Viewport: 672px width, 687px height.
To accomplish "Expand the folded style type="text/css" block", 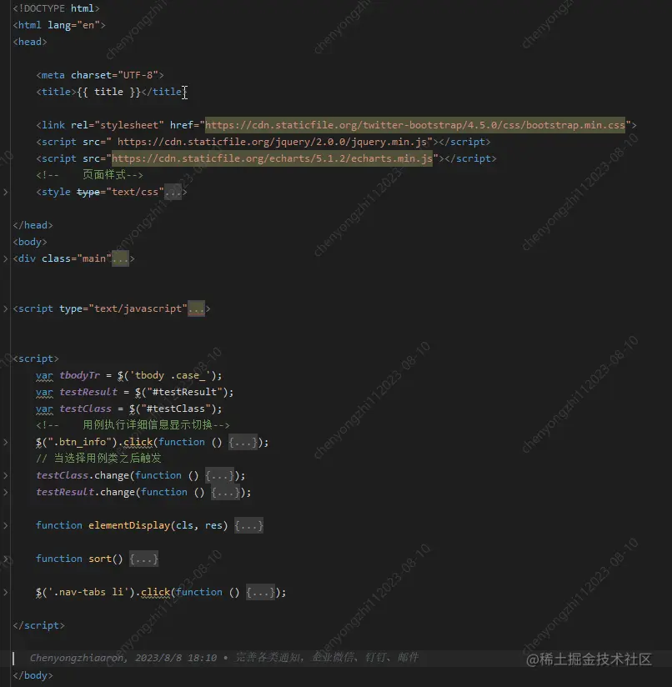I will coord(5,192).
